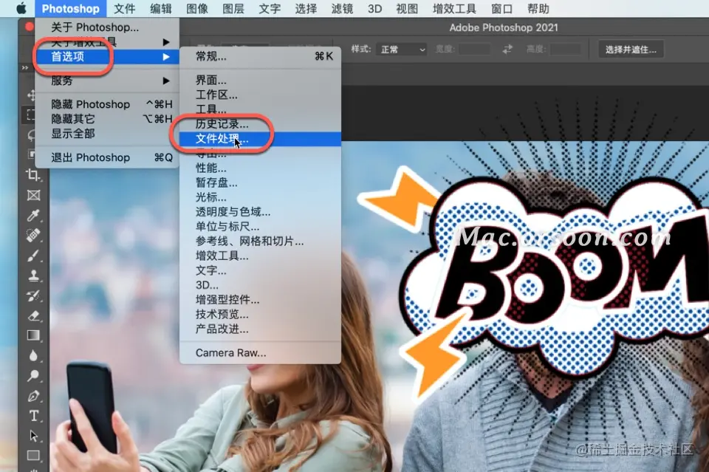Expand the toolbar double-arrow toggle

(25, 68)
